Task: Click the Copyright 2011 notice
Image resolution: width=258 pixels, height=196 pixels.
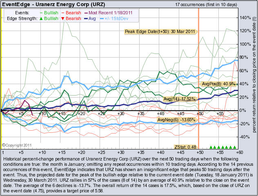Action: 17,145
